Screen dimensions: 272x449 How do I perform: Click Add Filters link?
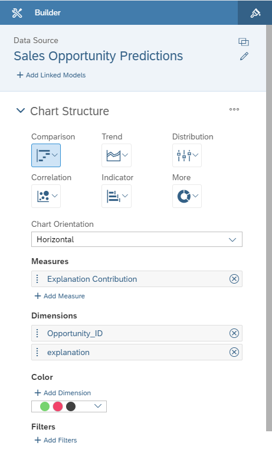pos(56,440)
